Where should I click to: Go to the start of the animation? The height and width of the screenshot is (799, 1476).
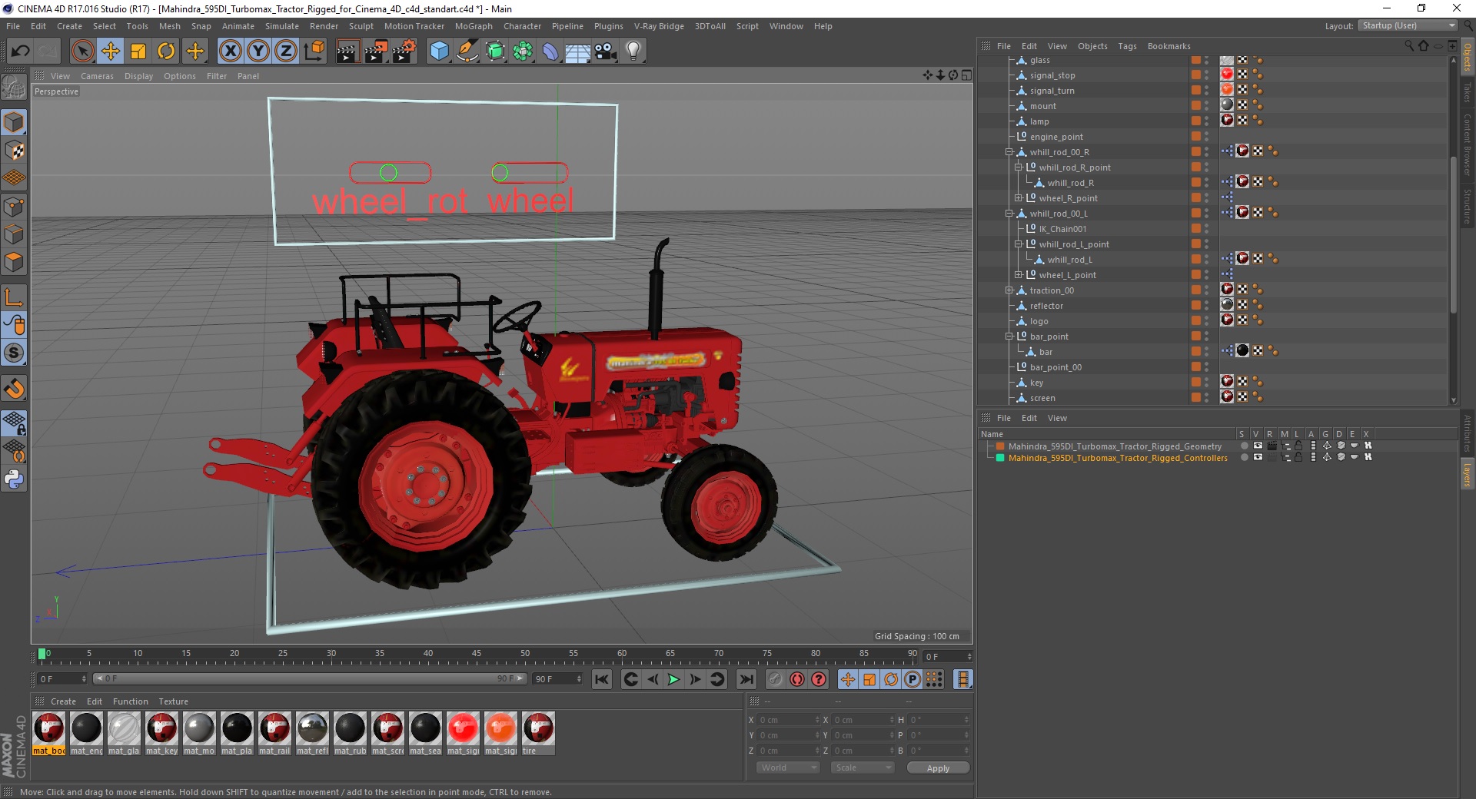[602, 679]
